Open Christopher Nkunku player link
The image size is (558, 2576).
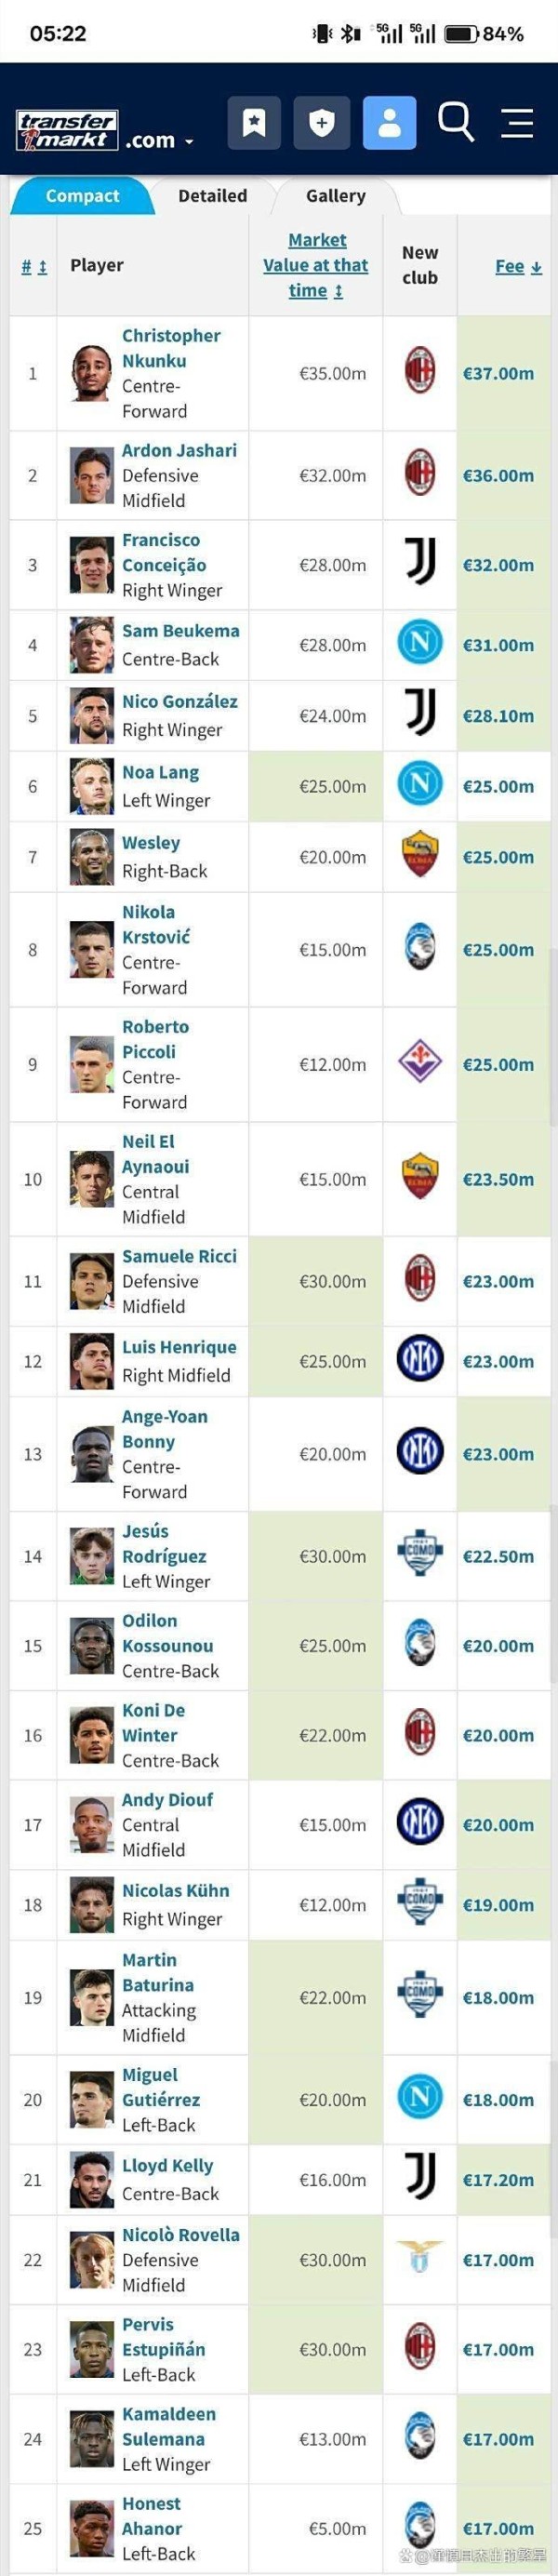[171, 348]
